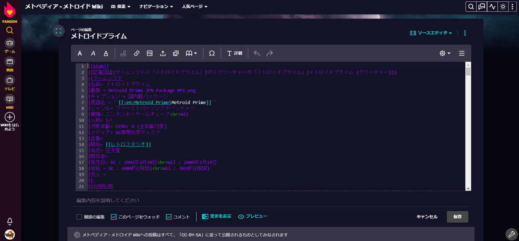Viewport: 519px width, 241px height.
Task: Click the edit summary input field
Action: point(271,200)
